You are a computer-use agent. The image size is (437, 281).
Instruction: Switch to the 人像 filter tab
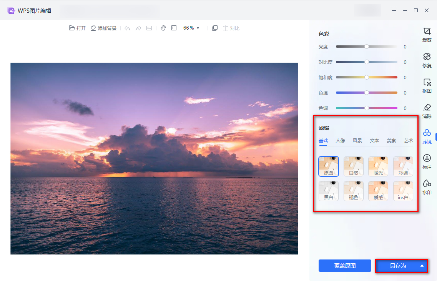[x=340, y=141]
